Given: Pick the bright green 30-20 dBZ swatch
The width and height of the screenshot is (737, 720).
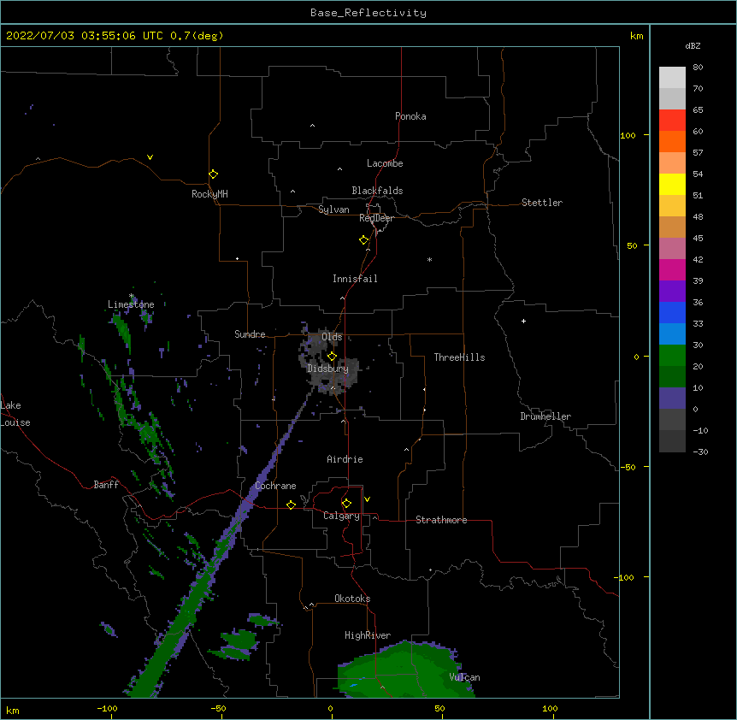Looking at the screenshot, I should point(672,356).
